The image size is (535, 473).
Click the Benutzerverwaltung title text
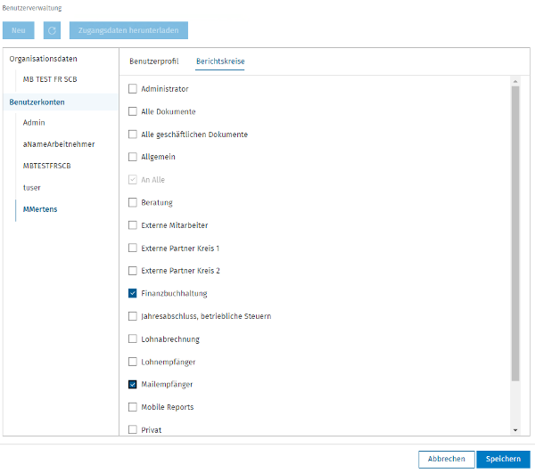pyautogui.click(x=32, y=8)
